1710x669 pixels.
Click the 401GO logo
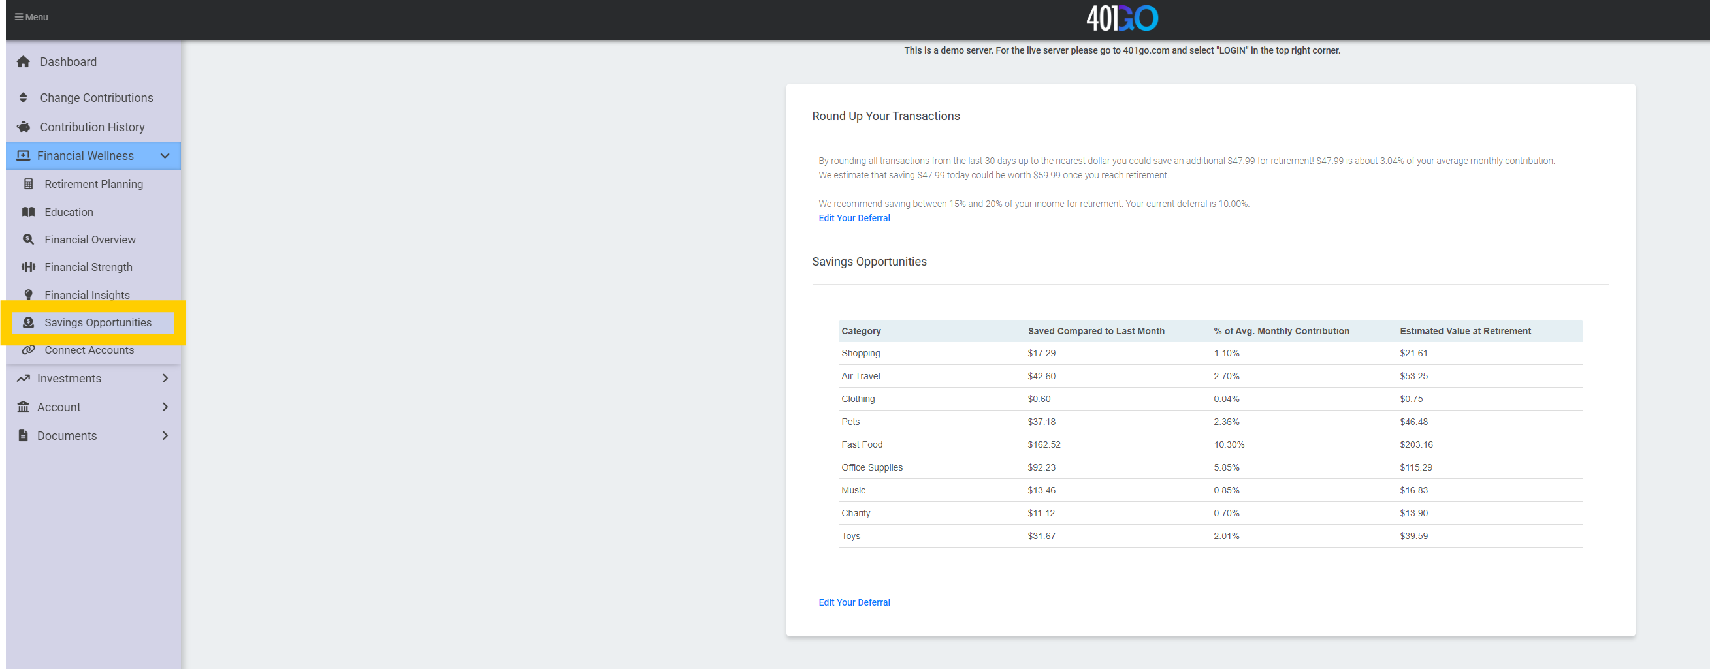[x=1121, y=18]
